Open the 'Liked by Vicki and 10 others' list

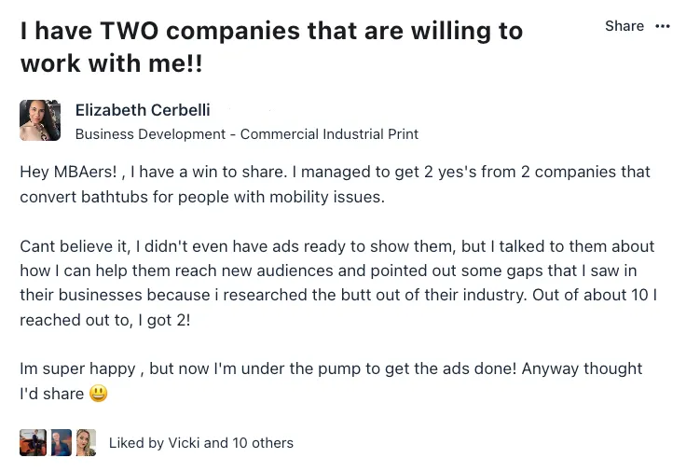pos(200,443)
